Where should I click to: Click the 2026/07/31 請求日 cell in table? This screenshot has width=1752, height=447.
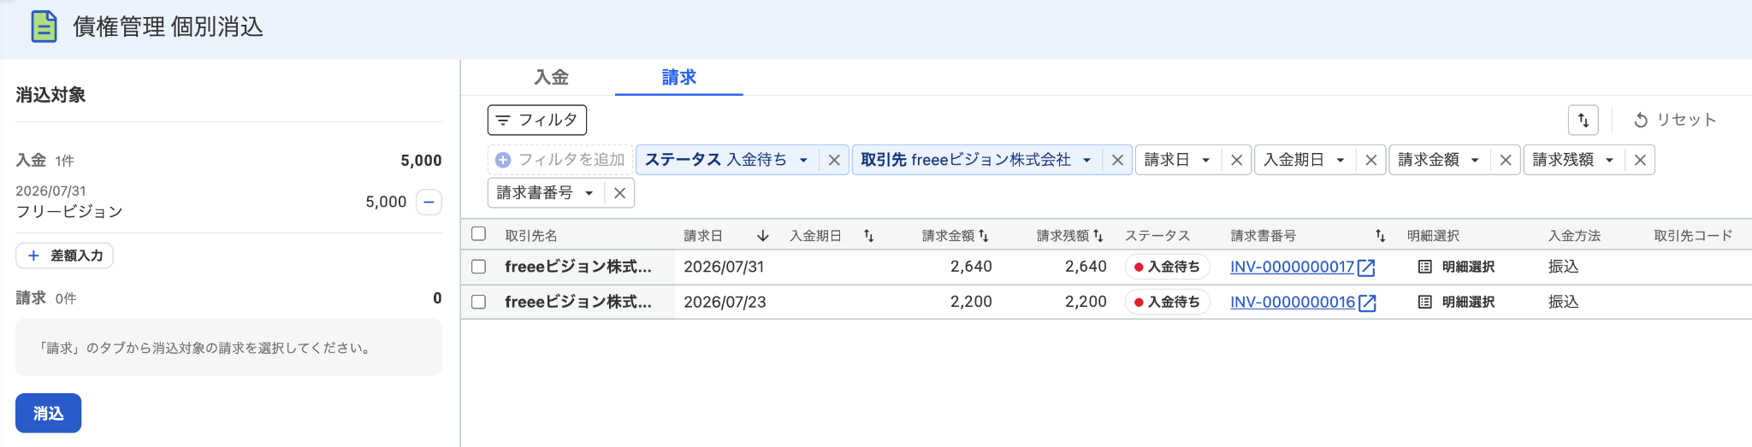[724, 267]
